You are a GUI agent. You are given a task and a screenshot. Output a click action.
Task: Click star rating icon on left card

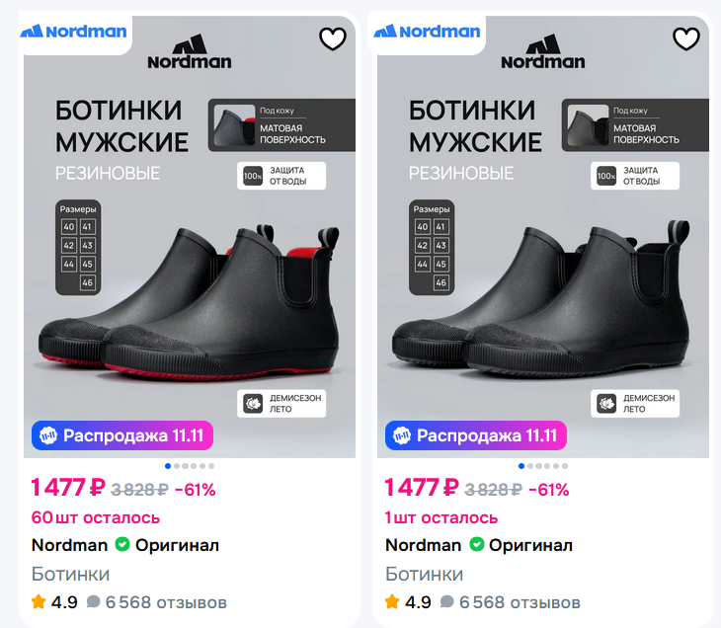tap(39, 601)
